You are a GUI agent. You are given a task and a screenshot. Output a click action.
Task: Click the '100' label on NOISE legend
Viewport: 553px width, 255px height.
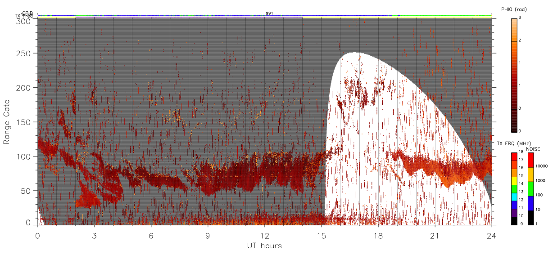(539, 195)
